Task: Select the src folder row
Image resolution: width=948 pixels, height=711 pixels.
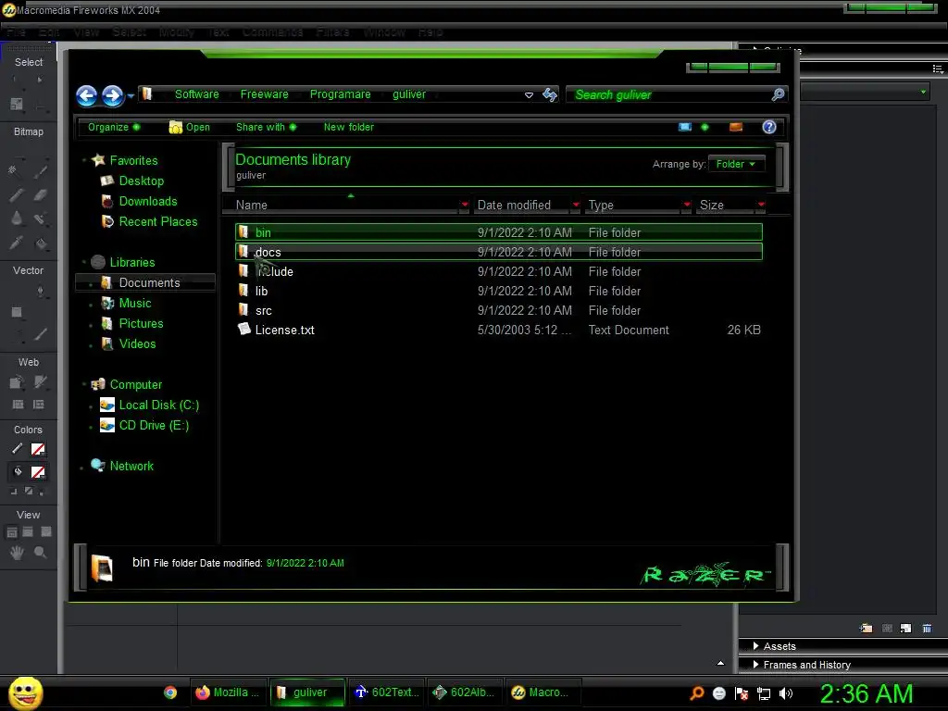Action: pos(499,310)
